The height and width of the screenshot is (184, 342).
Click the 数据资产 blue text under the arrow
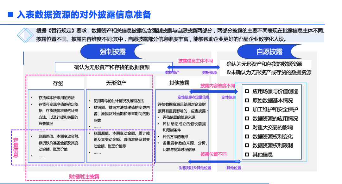point(173,73)
